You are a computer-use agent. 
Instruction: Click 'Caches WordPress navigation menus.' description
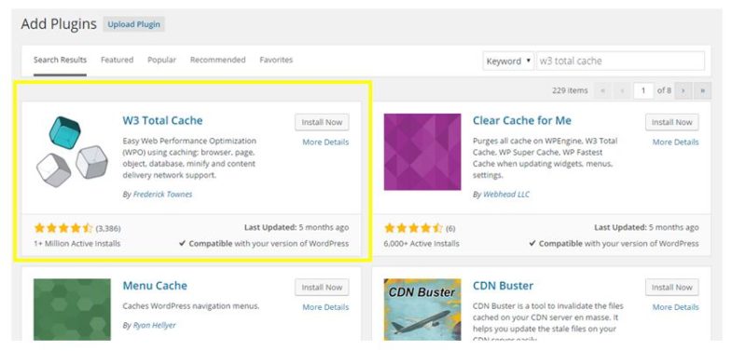[191, 306]
